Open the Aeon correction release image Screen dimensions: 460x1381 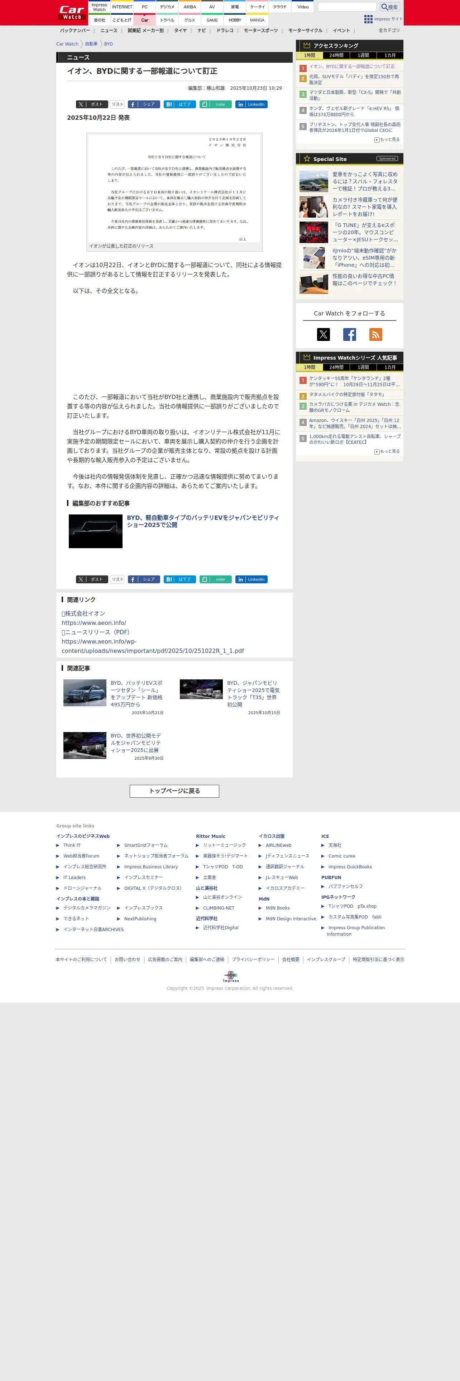(174, 188)
